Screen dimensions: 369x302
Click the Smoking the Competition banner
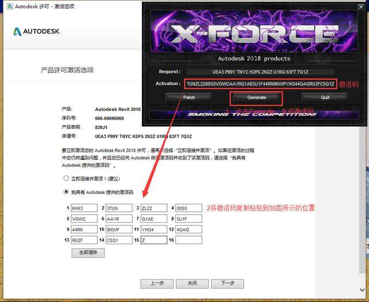pos(254,115)
